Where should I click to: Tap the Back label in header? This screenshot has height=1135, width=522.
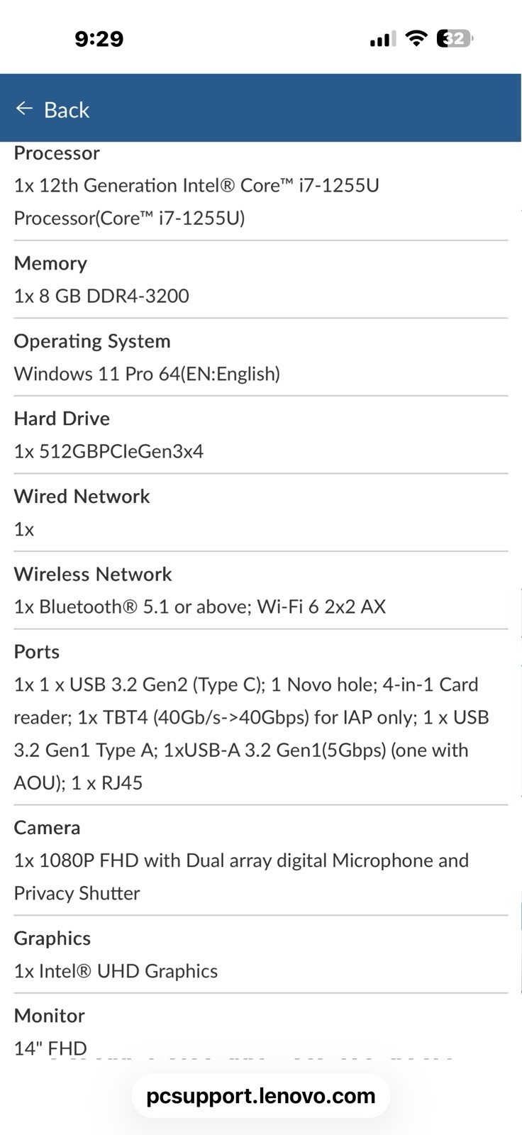[x=67, y=110]
